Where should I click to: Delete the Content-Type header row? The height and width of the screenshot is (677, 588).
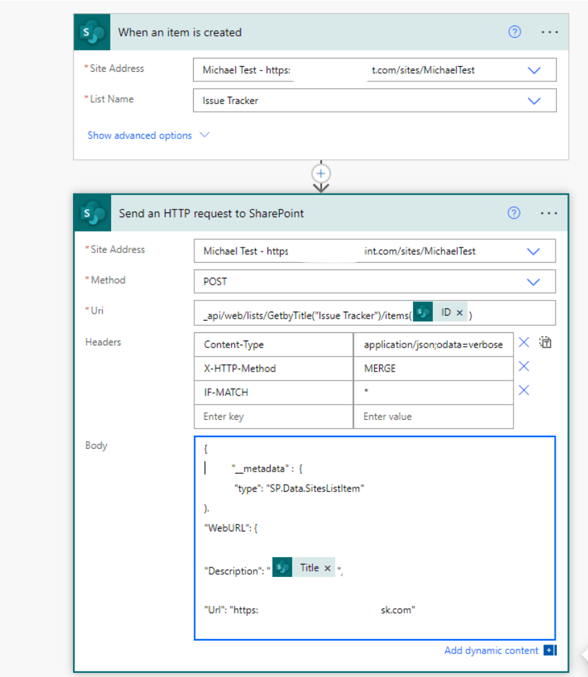[x=524, y=343]
